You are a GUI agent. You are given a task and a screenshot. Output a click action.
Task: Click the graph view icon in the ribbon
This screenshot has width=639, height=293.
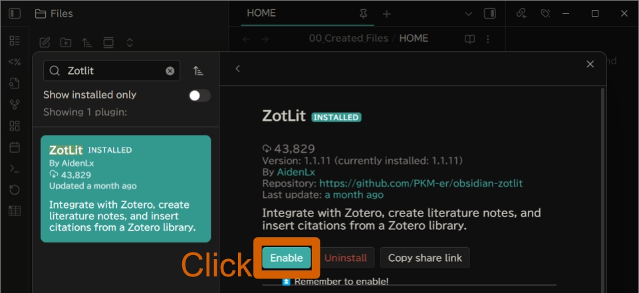pyautogui.click(x=15, y=104)
